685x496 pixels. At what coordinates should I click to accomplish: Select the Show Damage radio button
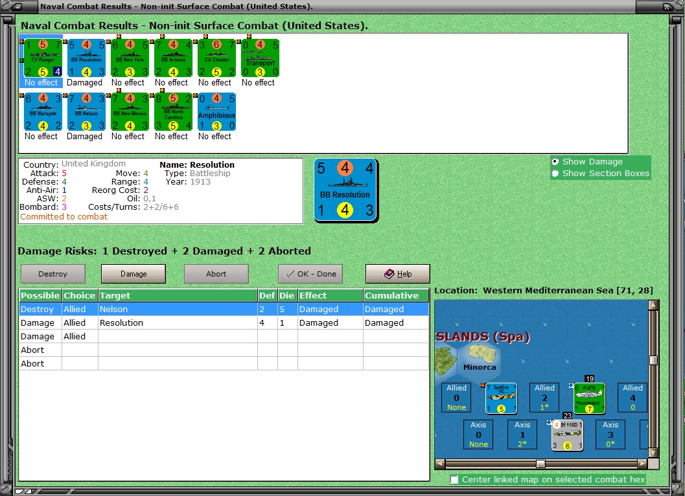click(555, 161)
